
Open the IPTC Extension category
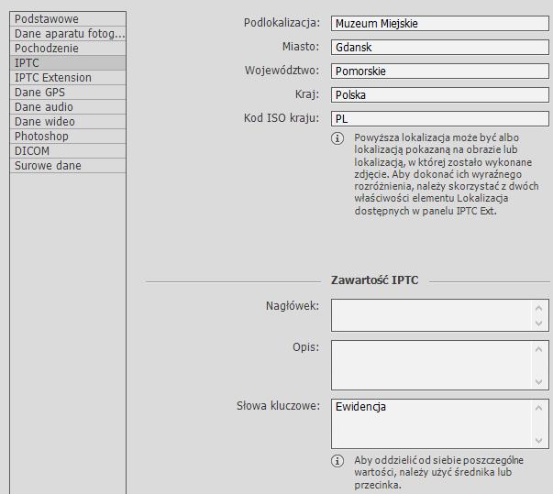tap(68, 78)
